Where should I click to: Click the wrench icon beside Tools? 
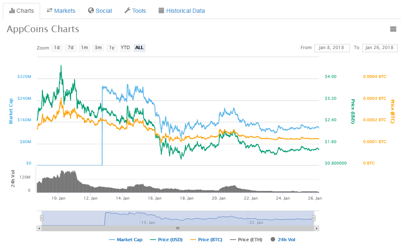(127, 10)
